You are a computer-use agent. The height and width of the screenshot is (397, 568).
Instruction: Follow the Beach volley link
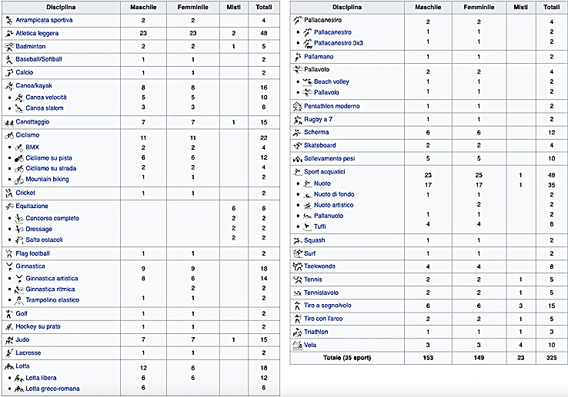point(331,81)
